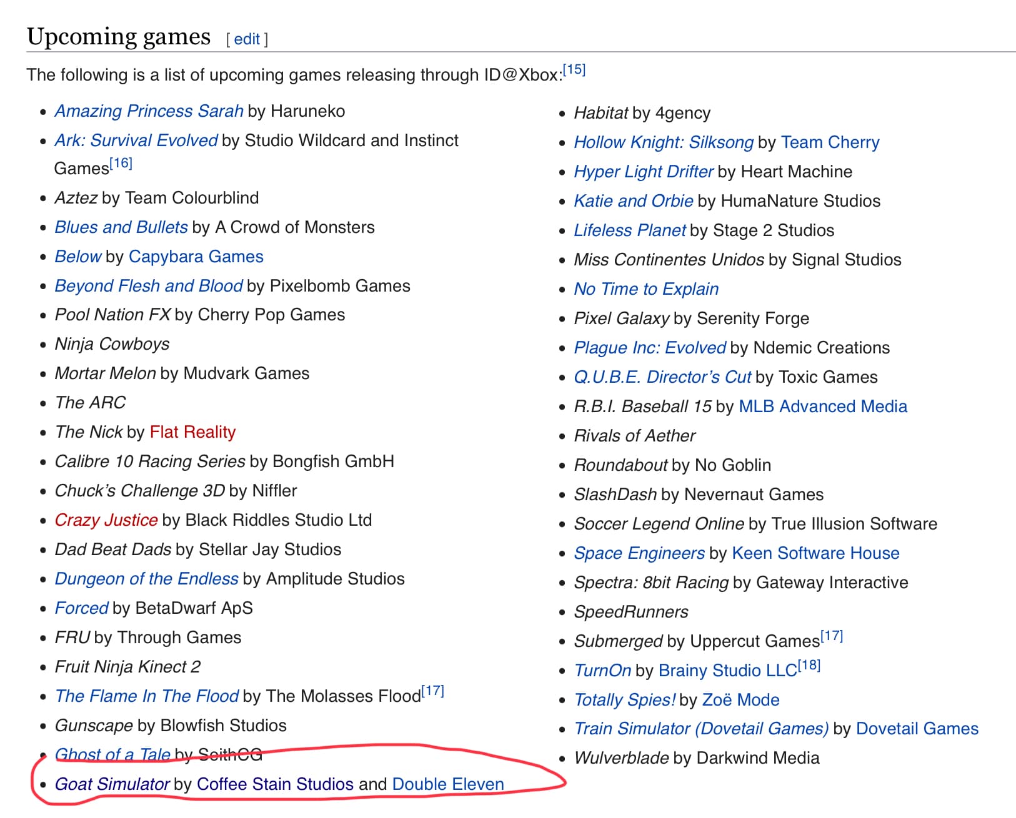
Task: Go to Dungeon of the Endless
Action: click(146, 579)
